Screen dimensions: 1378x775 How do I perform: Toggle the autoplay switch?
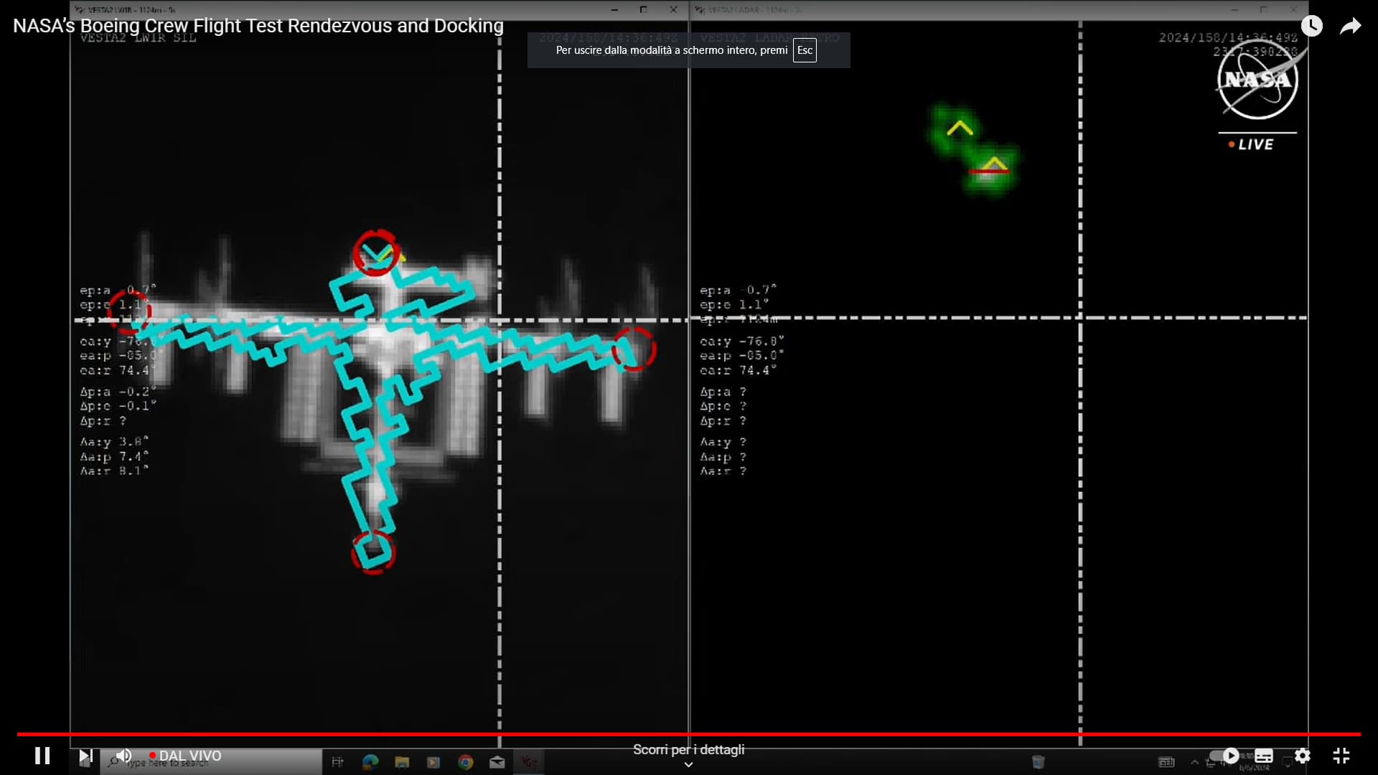1224,756
